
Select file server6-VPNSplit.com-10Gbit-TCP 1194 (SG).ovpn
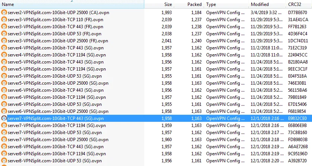click(57, 97)
